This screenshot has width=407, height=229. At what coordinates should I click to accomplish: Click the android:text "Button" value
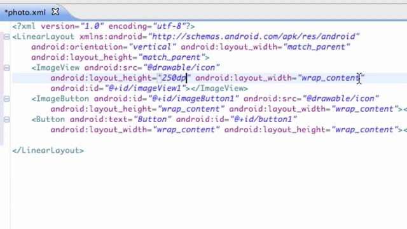click(x=153, y=120)
